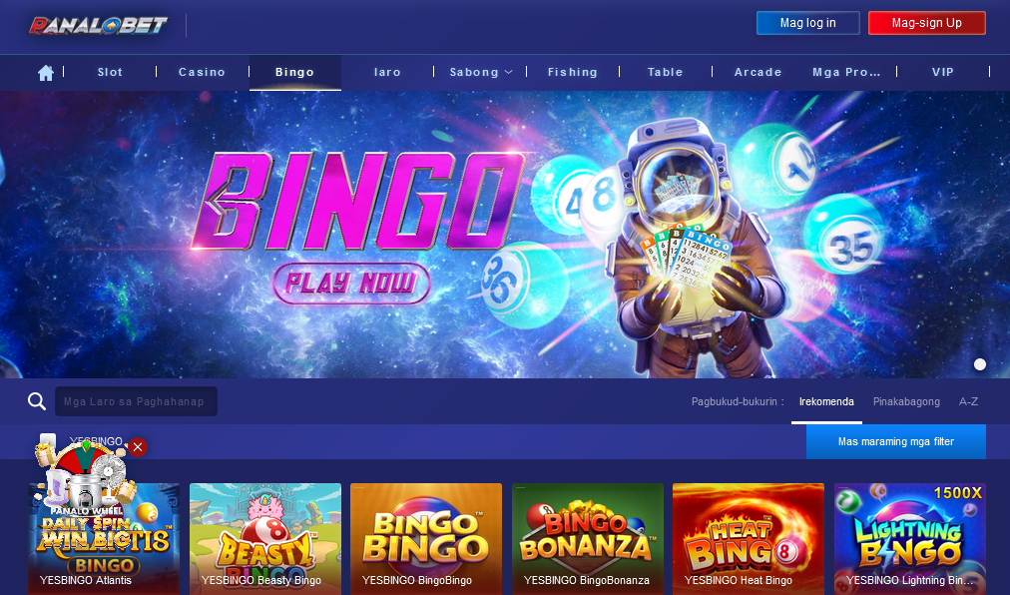Screen dimensions: 1010x595
Task: Switch to the Casino tab
Action: tap(203, 72)
